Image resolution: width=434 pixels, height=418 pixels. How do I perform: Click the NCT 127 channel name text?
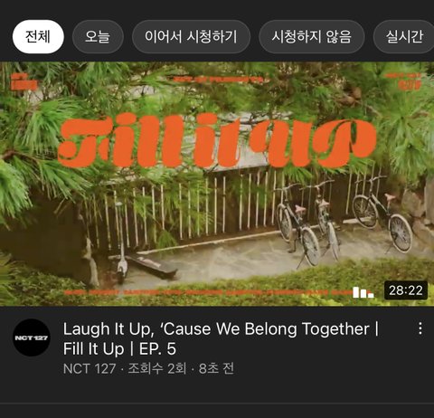(90, 368)
